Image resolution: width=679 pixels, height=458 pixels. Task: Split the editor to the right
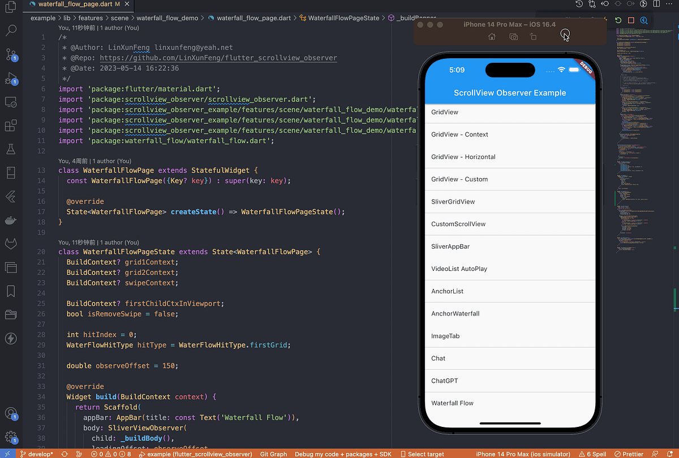(656, 4)
